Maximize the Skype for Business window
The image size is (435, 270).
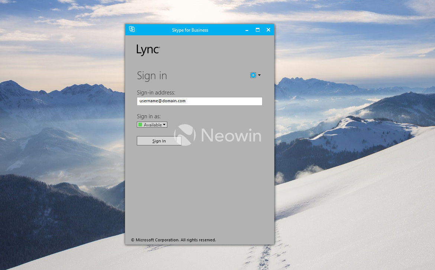(x=258, y=30)
